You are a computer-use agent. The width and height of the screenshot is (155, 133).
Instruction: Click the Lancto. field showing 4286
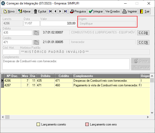(13, 23)
